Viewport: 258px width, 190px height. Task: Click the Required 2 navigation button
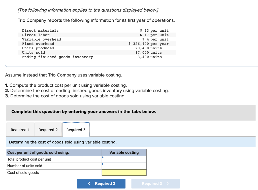101,183
